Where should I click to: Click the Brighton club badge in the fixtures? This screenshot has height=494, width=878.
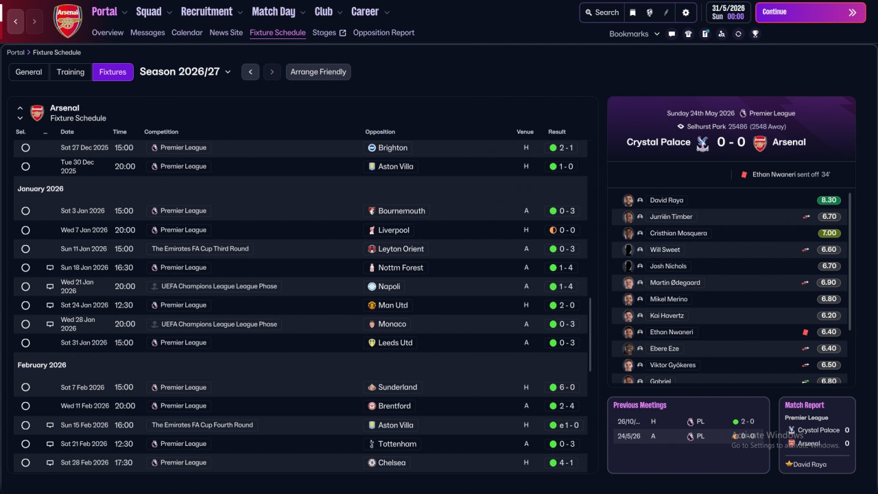click(x=372, y=148)
